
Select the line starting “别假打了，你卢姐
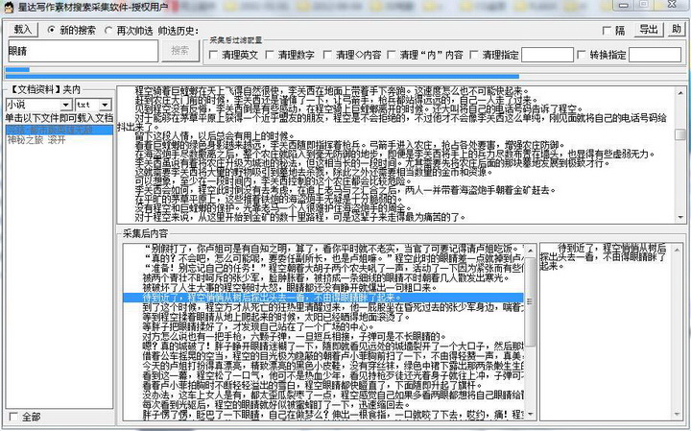pyautogui.click(x=323, y=250)
